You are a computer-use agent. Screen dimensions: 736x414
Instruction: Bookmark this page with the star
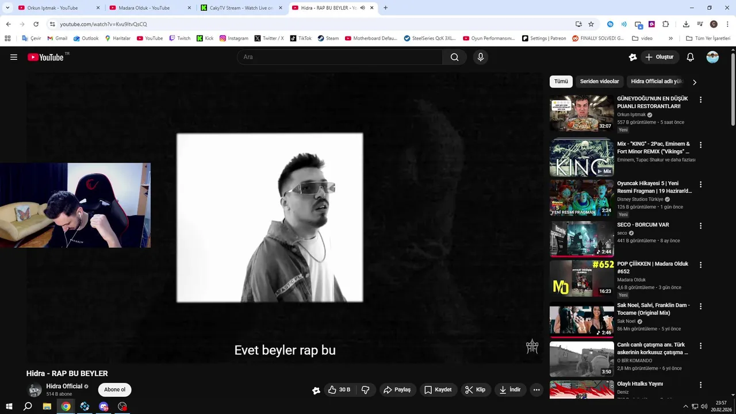click(591, 24)
